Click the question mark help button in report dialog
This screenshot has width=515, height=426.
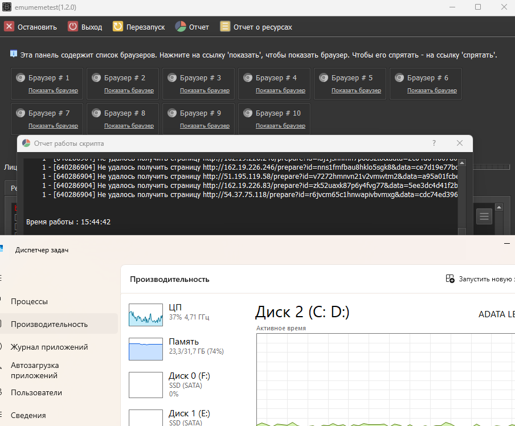point(434,144)
